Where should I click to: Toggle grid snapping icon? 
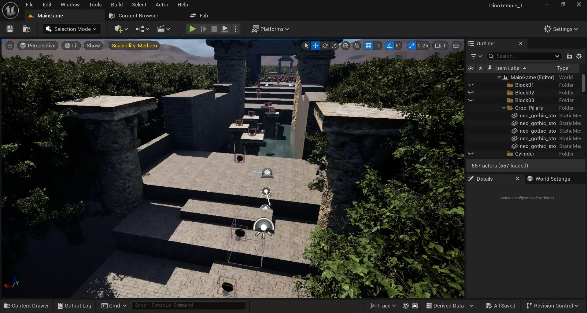[368, 46]
